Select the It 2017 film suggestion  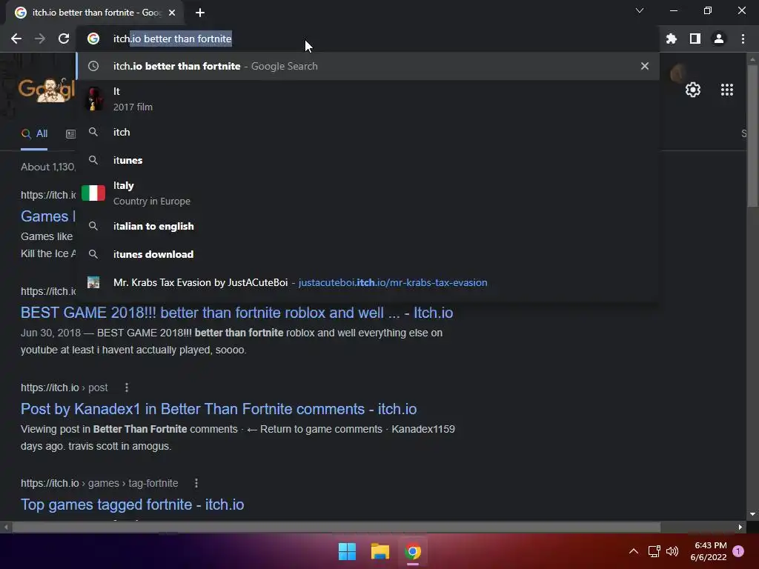(x=368, y=99)
